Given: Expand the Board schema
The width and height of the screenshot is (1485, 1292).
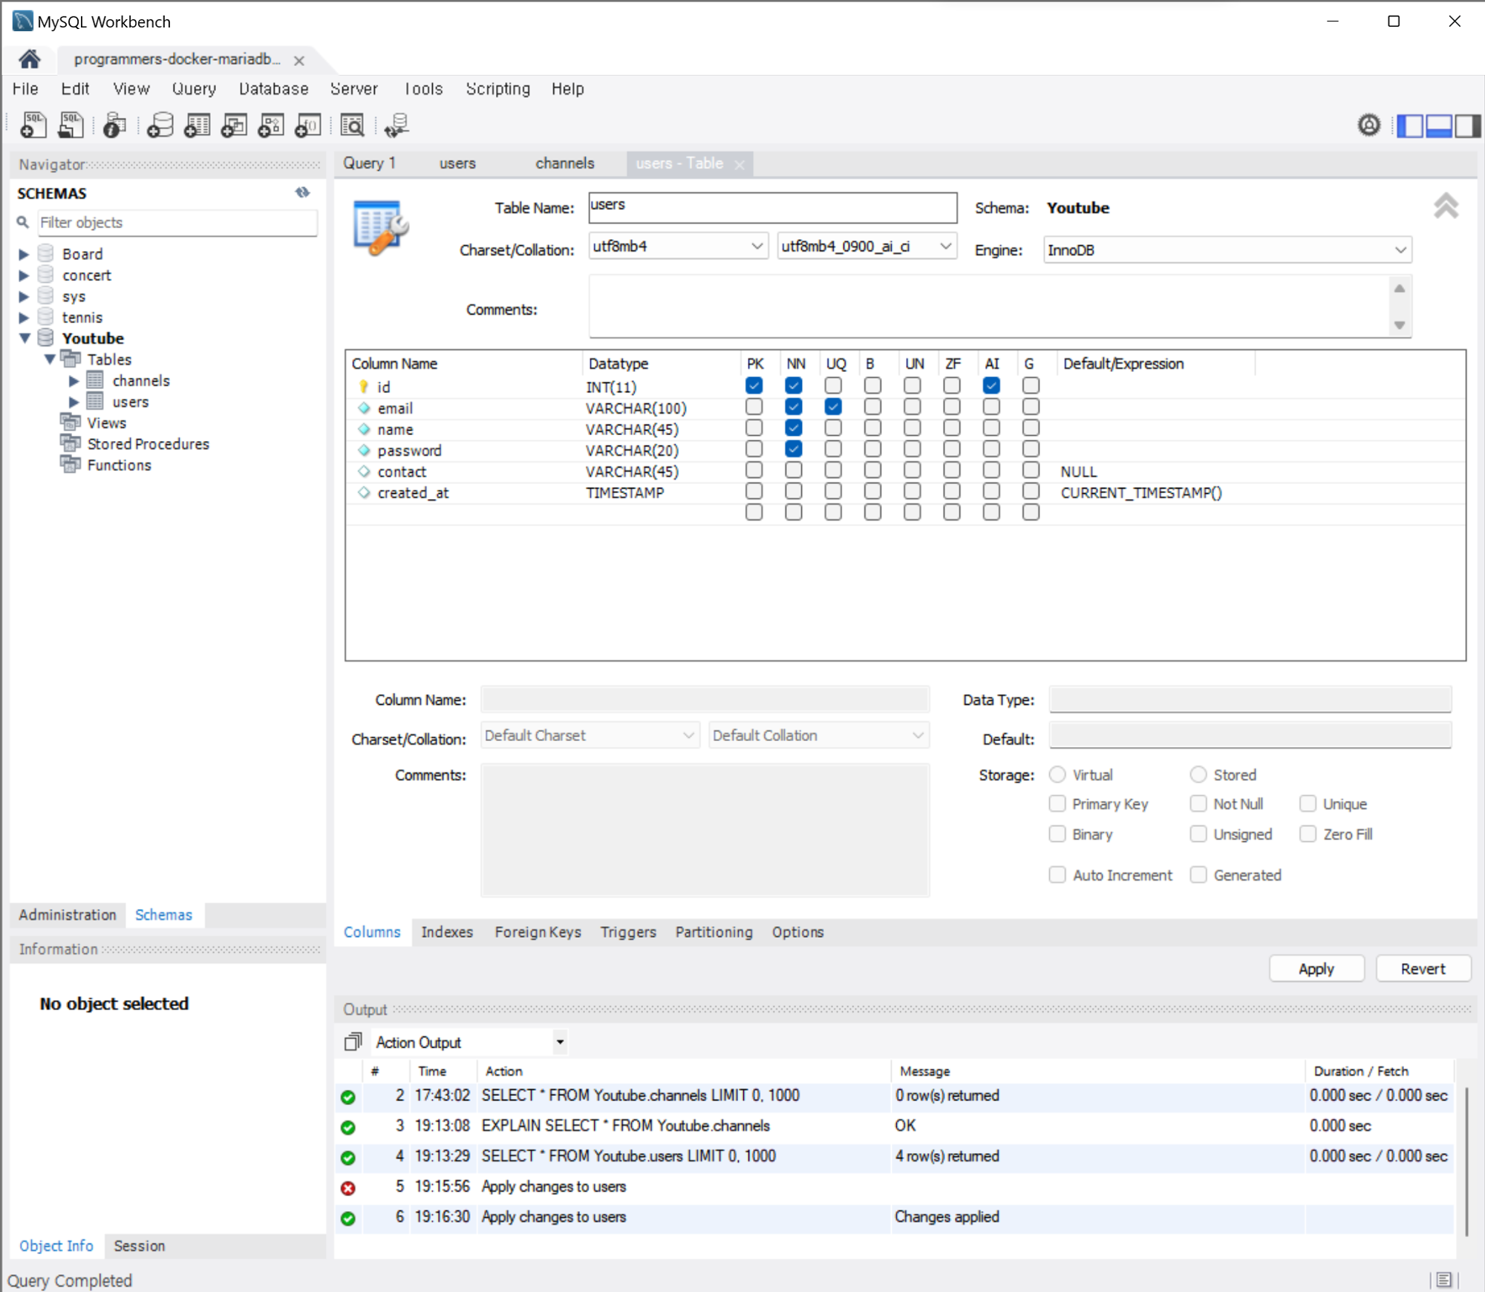Looking at the screenshot, I should [24, 254].
